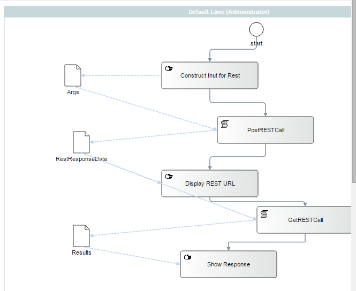Image resolution: width=356 pixels, height=291 pixels.
Task: Click the start label text
Action: point(256,43)
